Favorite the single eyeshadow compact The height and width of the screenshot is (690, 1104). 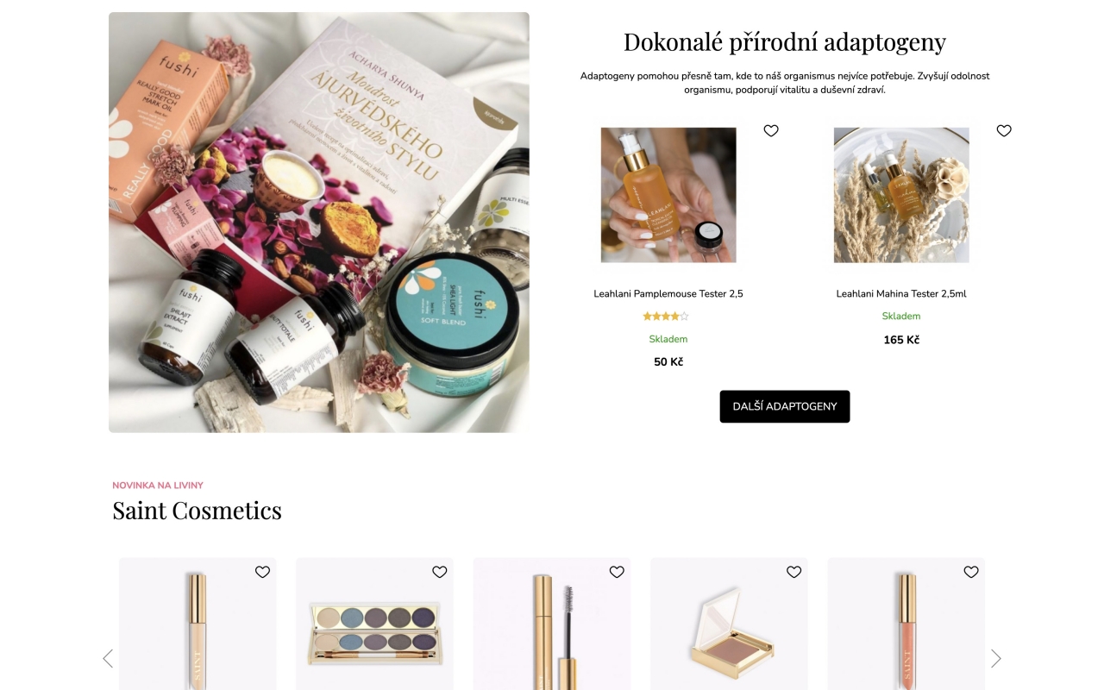tap(794, 572)
